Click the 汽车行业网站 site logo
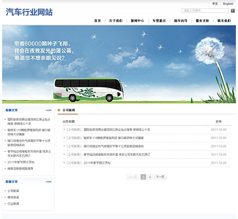 [x=29, y=12]
